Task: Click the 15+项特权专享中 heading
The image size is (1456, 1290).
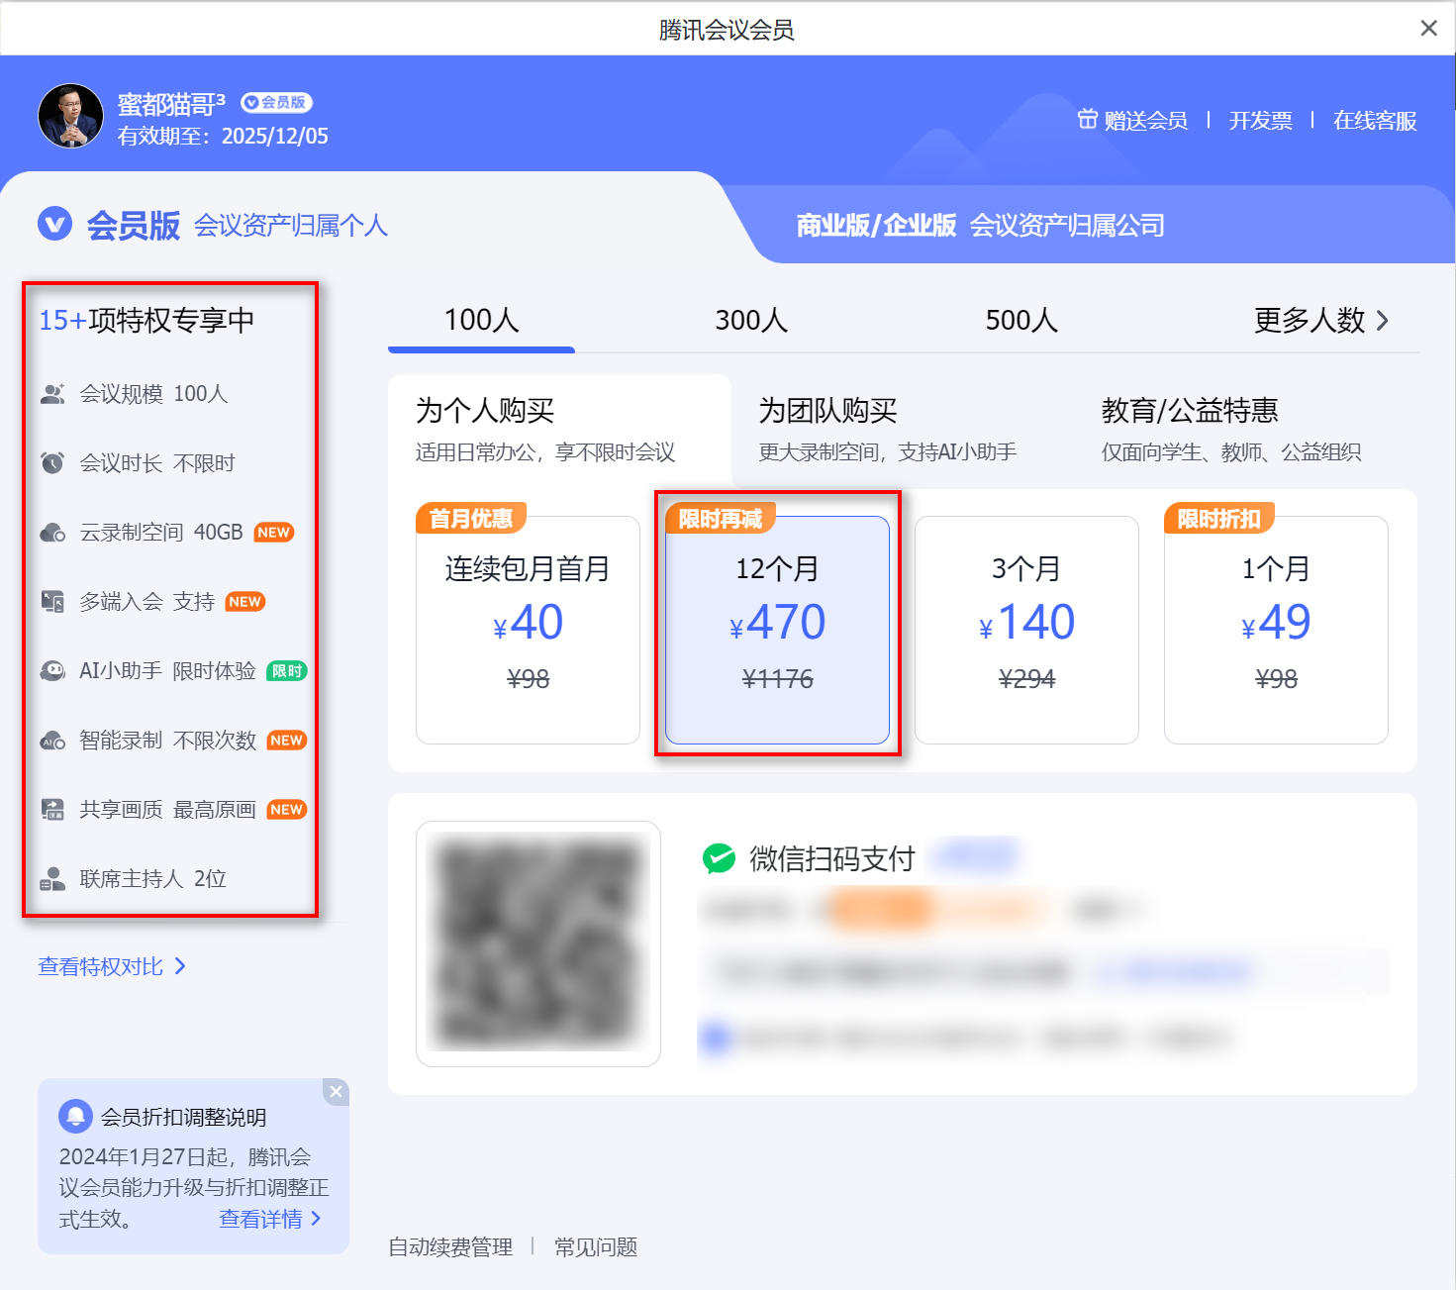Action: pos(146,320)
